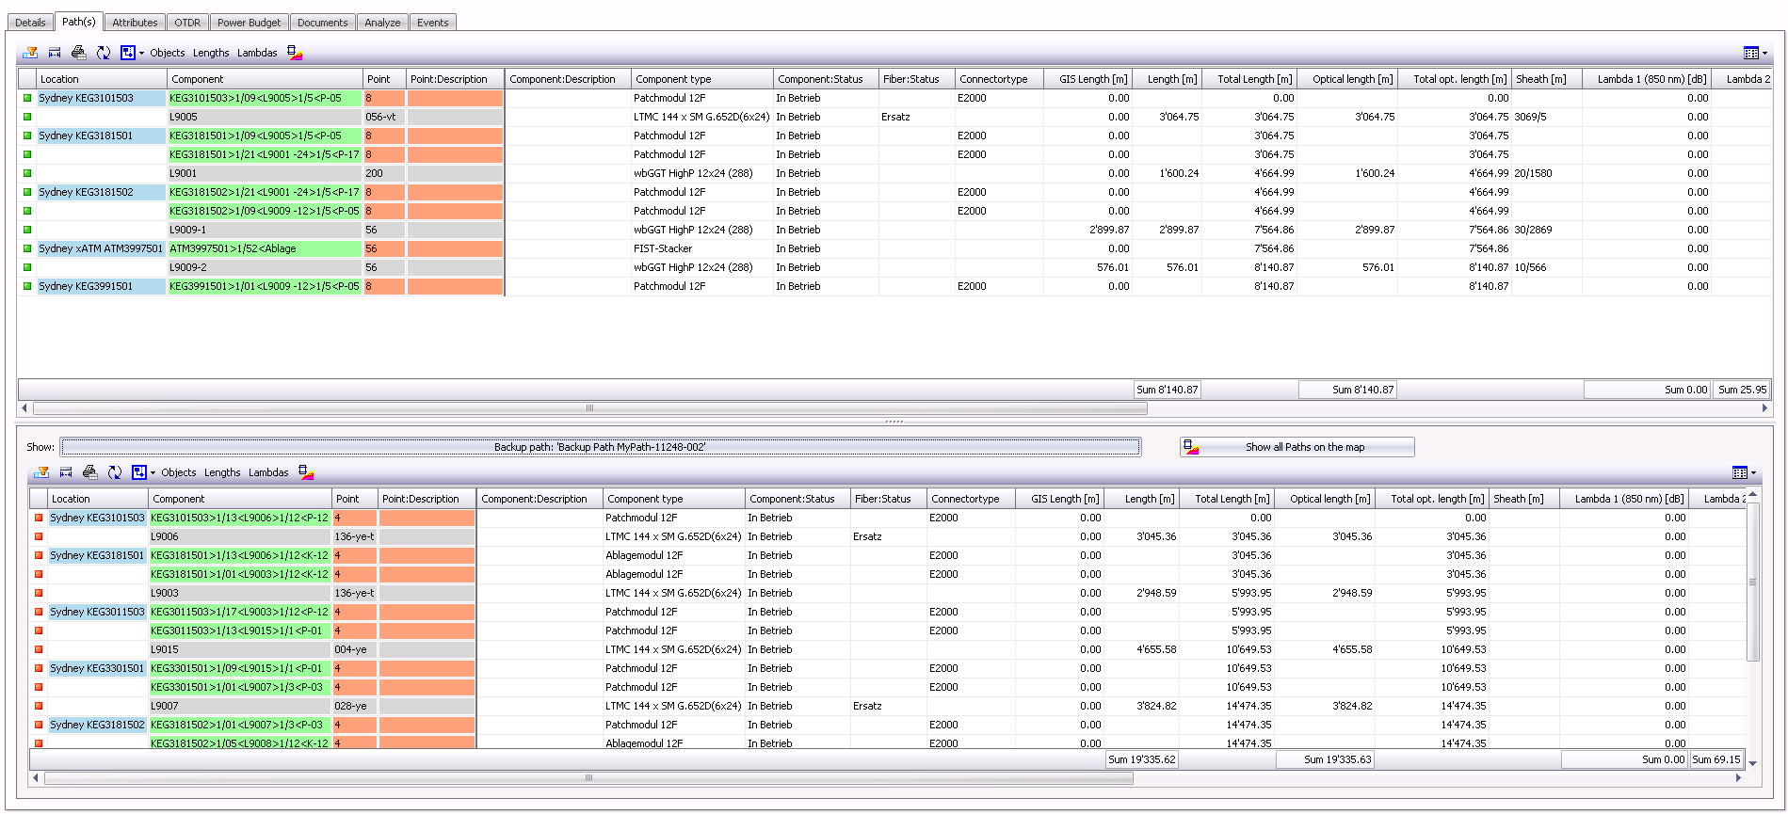This screenshot has width=1788, height=814.
Task: Go to the Documents tab
Action: (322, 23)
